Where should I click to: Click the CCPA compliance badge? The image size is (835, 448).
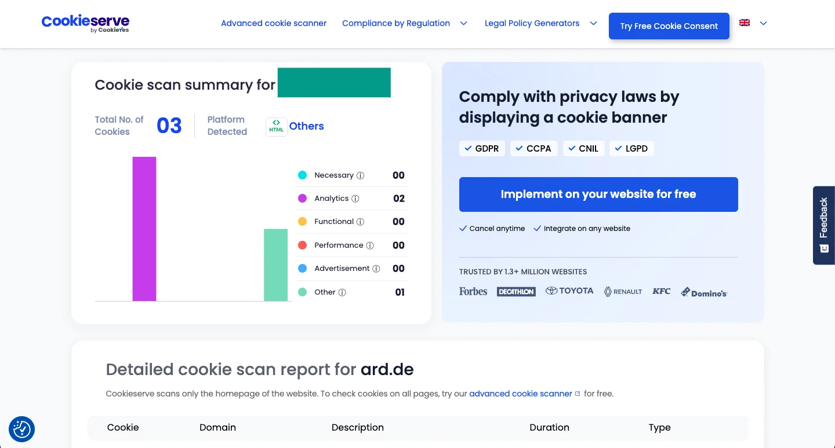(533, 148)
